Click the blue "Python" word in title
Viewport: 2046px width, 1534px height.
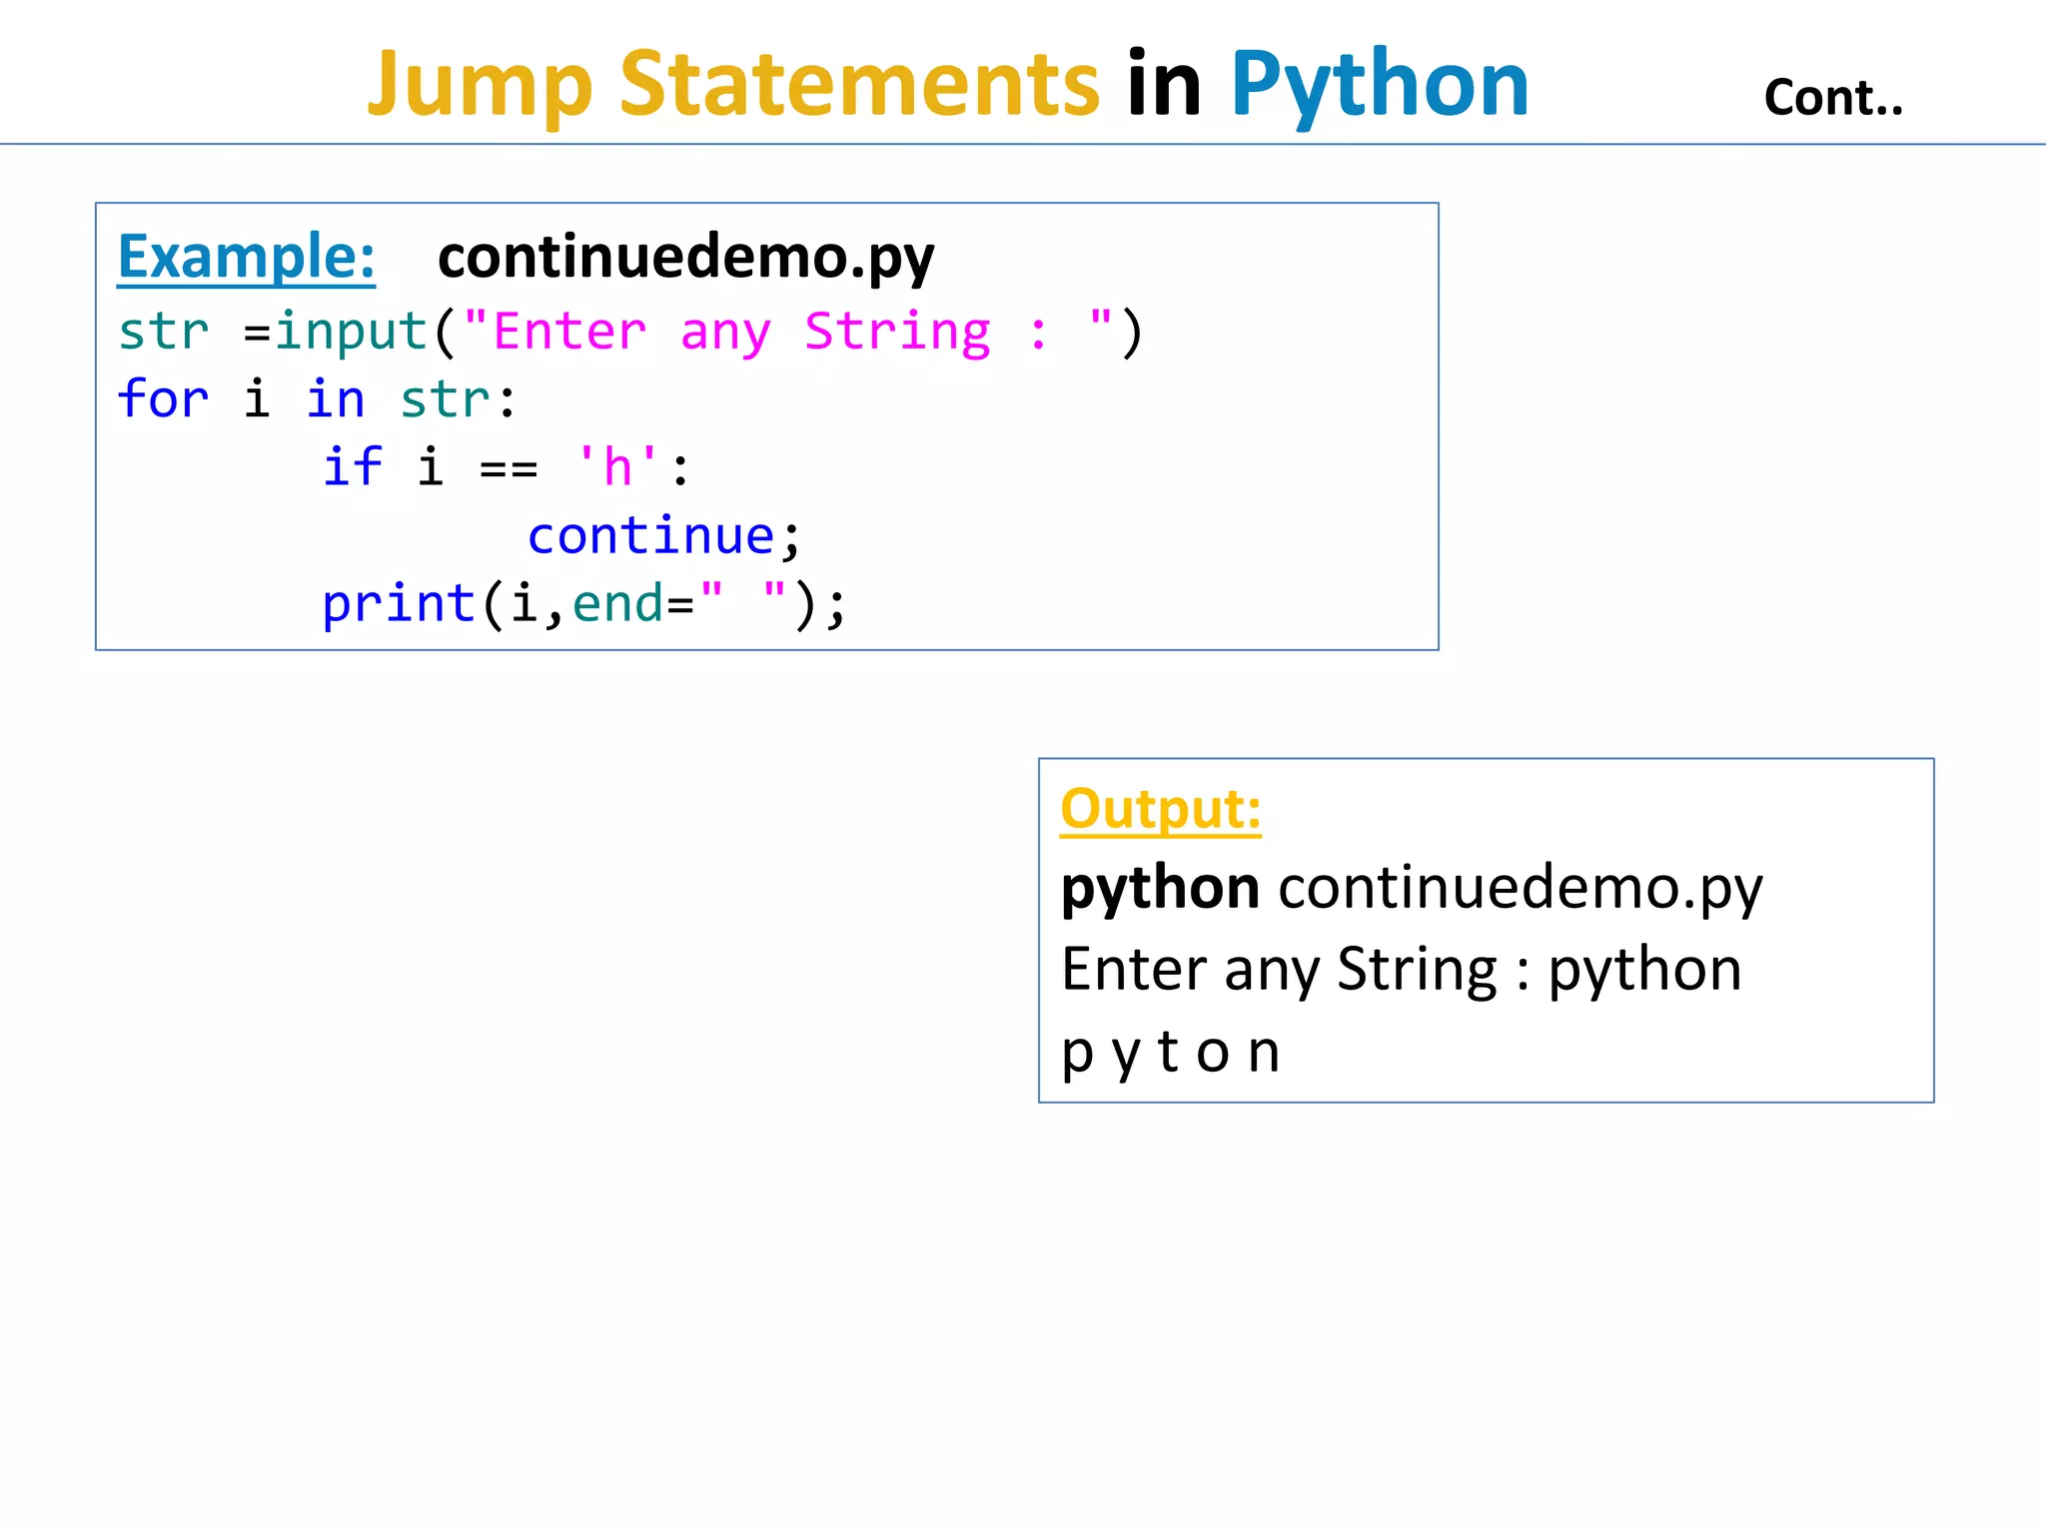1379,84
